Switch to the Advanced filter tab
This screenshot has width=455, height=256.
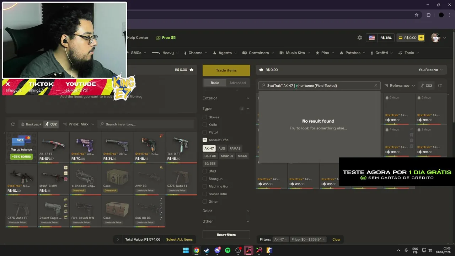(237, 83)
